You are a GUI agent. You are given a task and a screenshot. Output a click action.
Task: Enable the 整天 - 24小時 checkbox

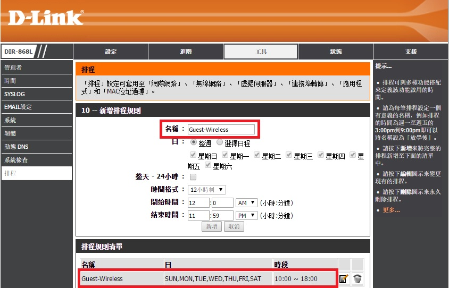point(193,176)
